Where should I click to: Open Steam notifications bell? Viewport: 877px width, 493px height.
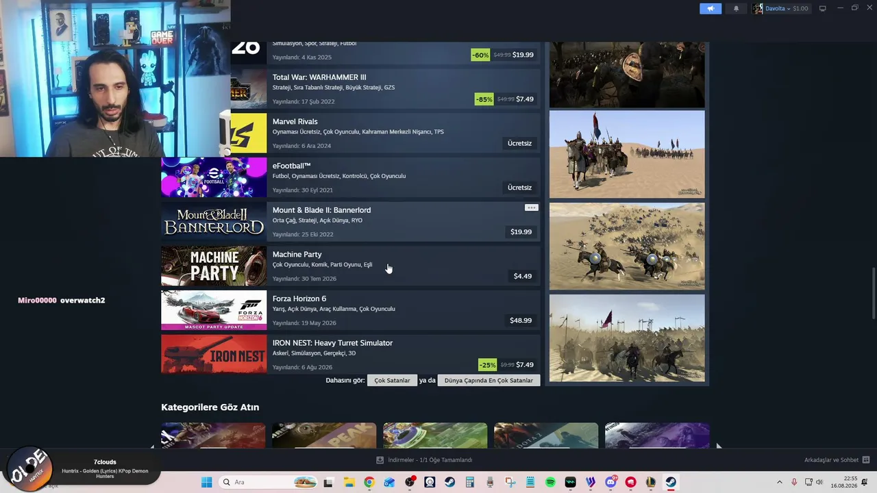click(x=737, y=8)
